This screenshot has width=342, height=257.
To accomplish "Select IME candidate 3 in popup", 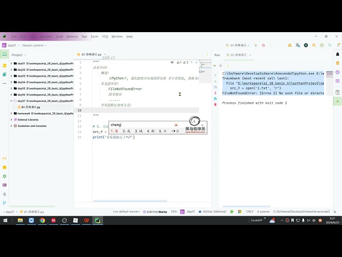I will click(x=138, y=131).
